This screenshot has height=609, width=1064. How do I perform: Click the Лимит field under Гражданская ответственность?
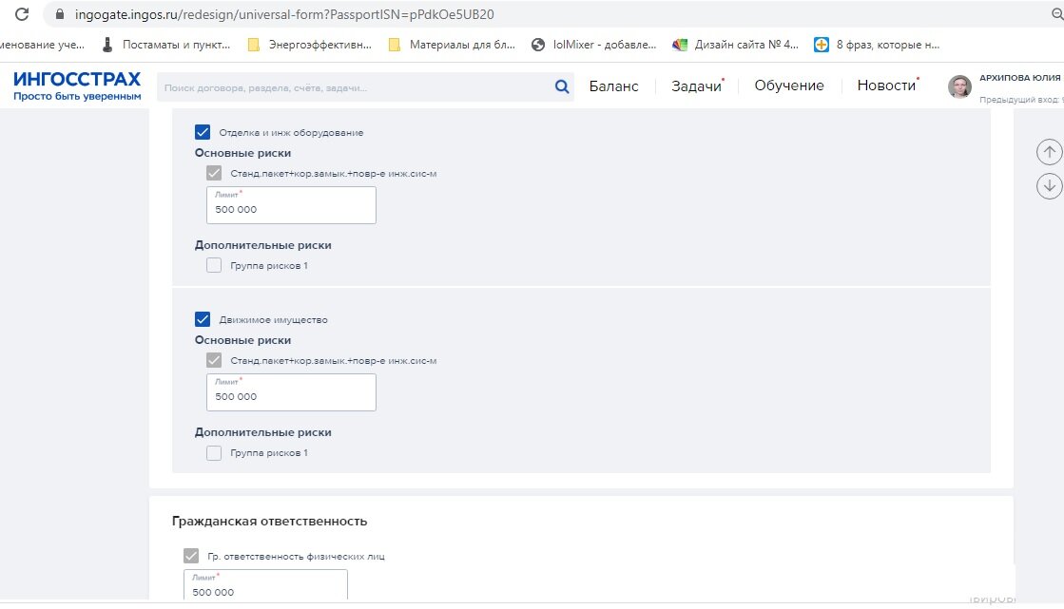[265, 584]
